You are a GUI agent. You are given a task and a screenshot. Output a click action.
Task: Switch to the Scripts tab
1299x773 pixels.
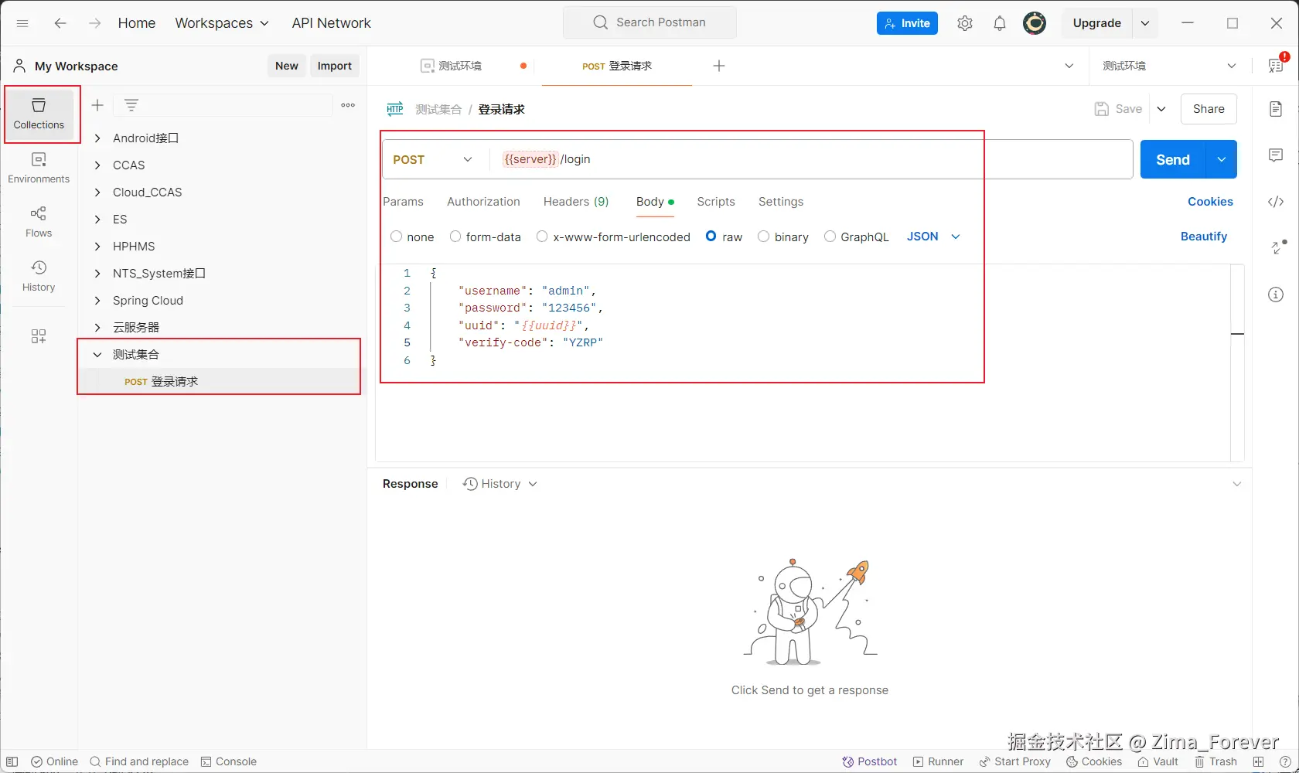point(716,202)
